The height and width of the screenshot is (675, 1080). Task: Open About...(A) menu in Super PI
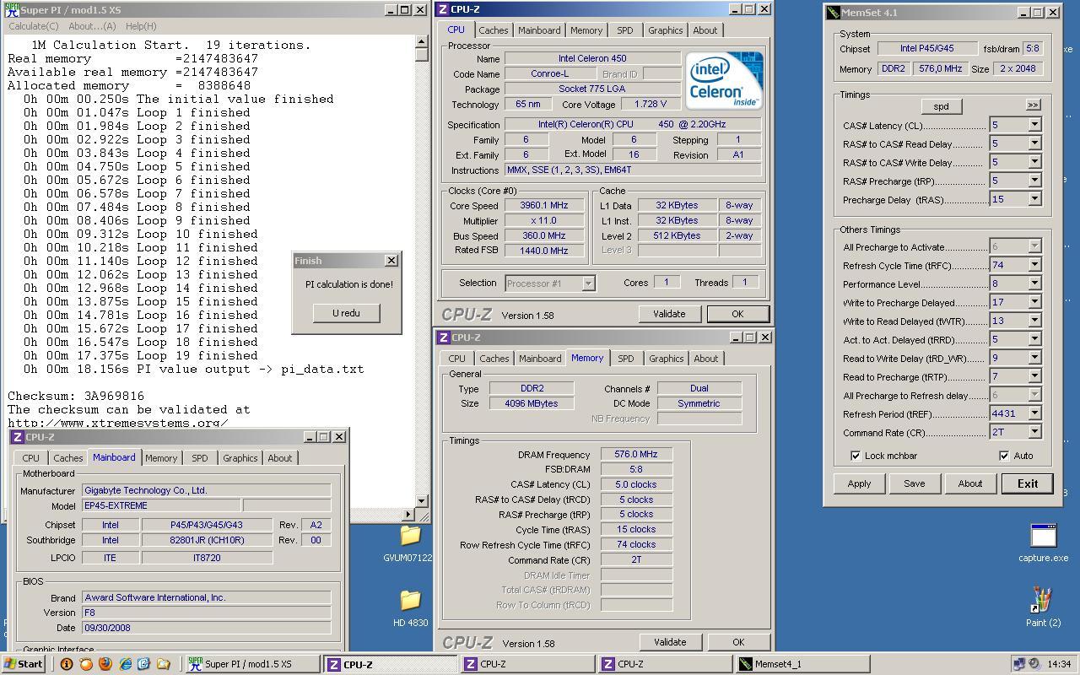click(92, 26)
